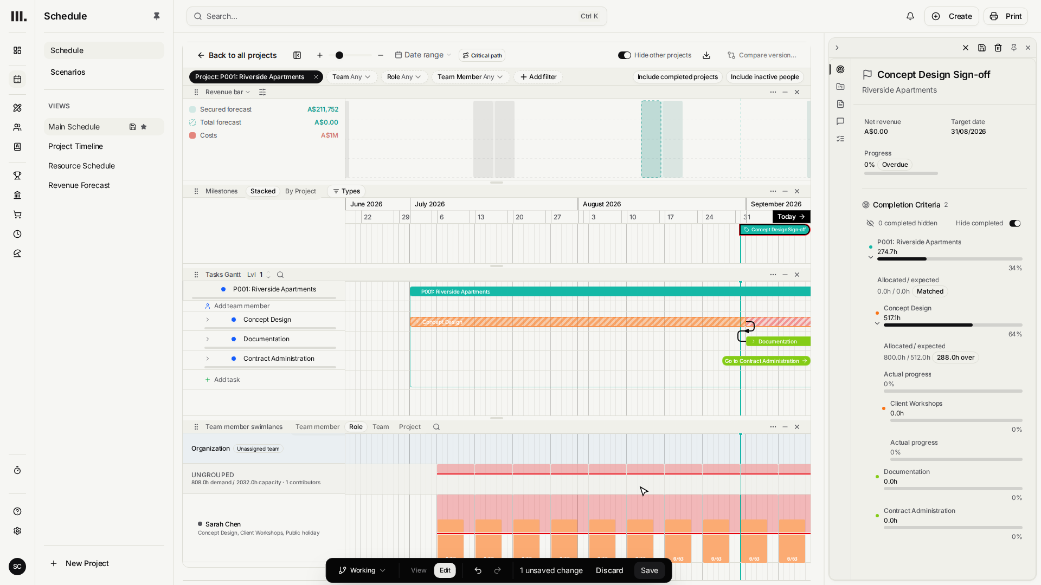This screenshot has width=1041, height=585.
Task: Open Working branch dropdown
Action: (x=362, y=570)
